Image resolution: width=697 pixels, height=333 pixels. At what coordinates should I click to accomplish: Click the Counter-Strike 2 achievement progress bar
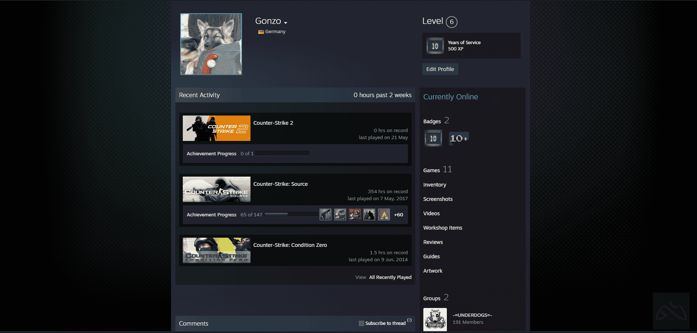point(282,153)
